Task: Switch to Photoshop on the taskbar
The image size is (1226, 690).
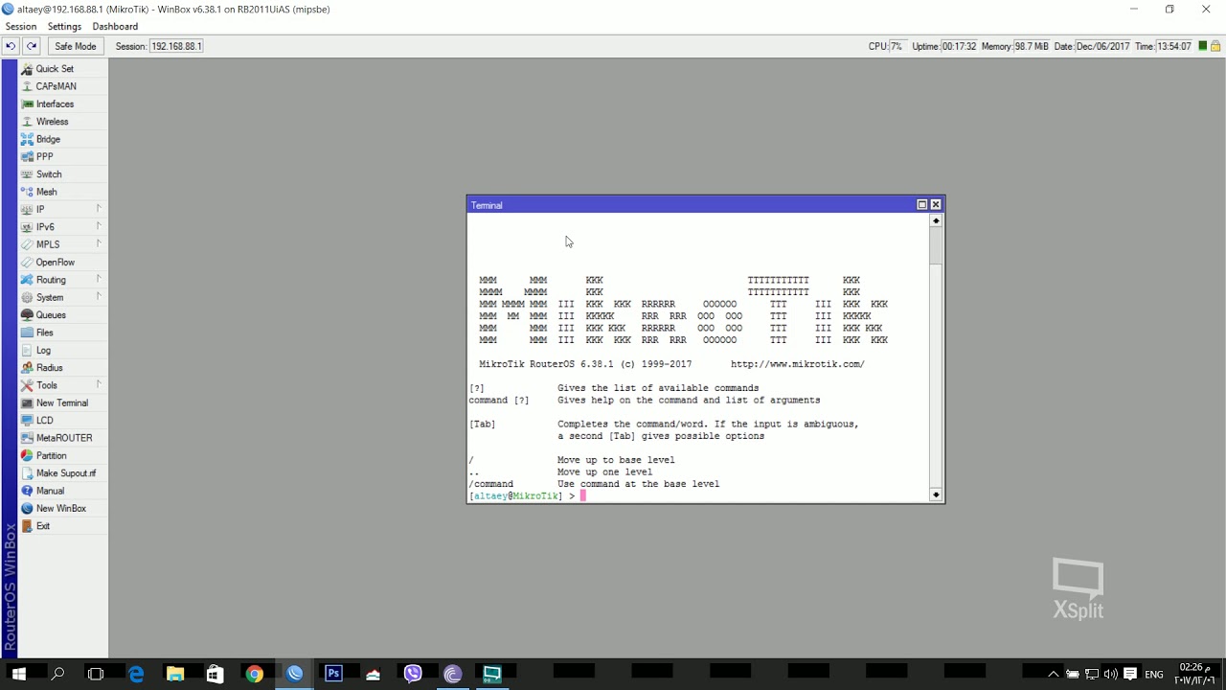Action: tap(333, 674)
